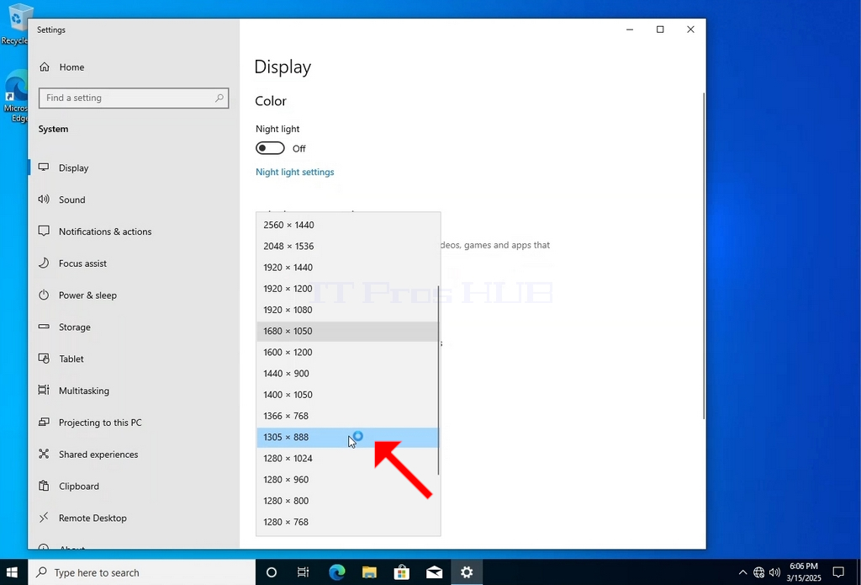The image size is (861, 585).
Task: Open the Microsoft Store taskbar icon
Action: 401,572
